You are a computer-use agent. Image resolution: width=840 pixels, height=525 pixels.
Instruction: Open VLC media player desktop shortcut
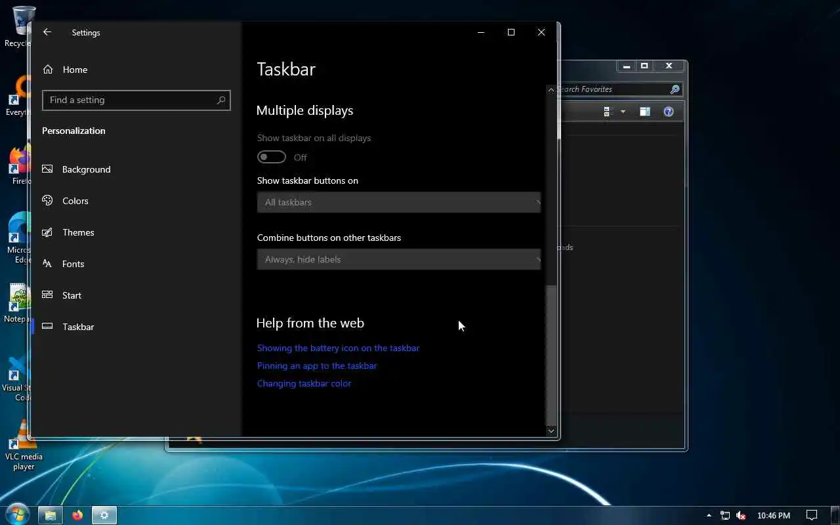[x=24, y=445]
